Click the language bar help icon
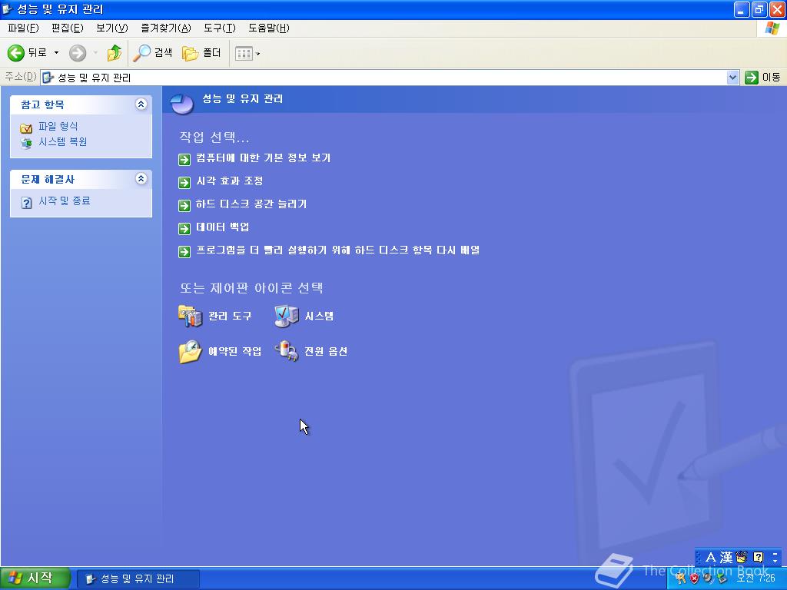Viewport: 787px width, 590px height. [x=759, y=558]
